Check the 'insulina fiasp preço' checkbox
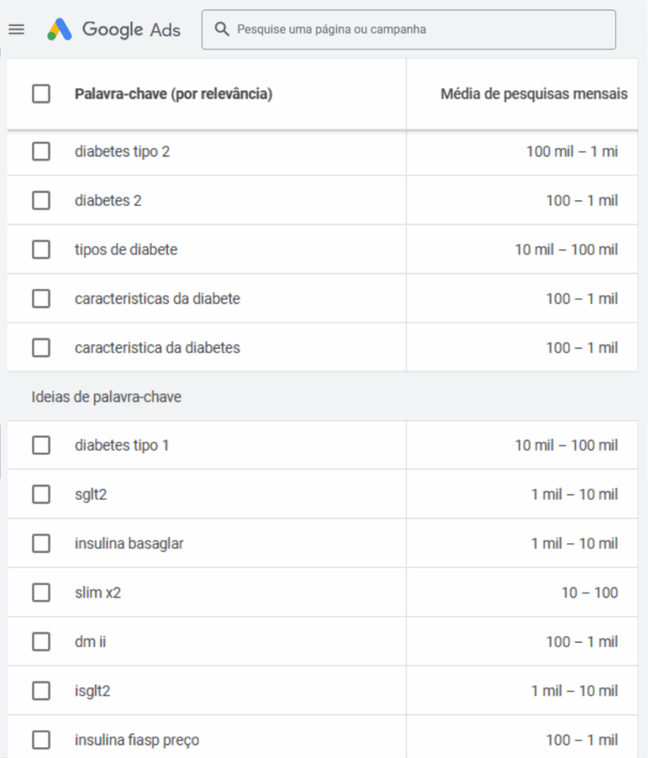The width and height of the screenshot is (648, 758). click(41, 739)
